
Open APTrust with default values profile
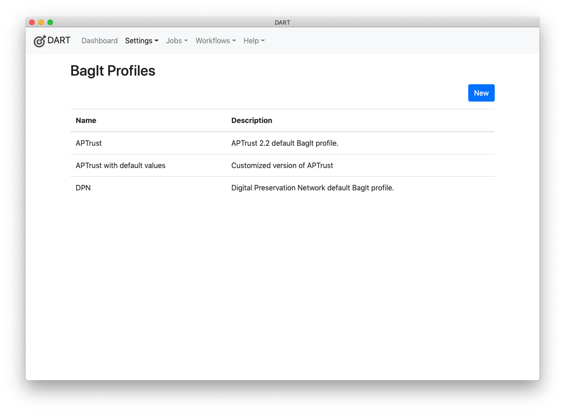point(120,165)
